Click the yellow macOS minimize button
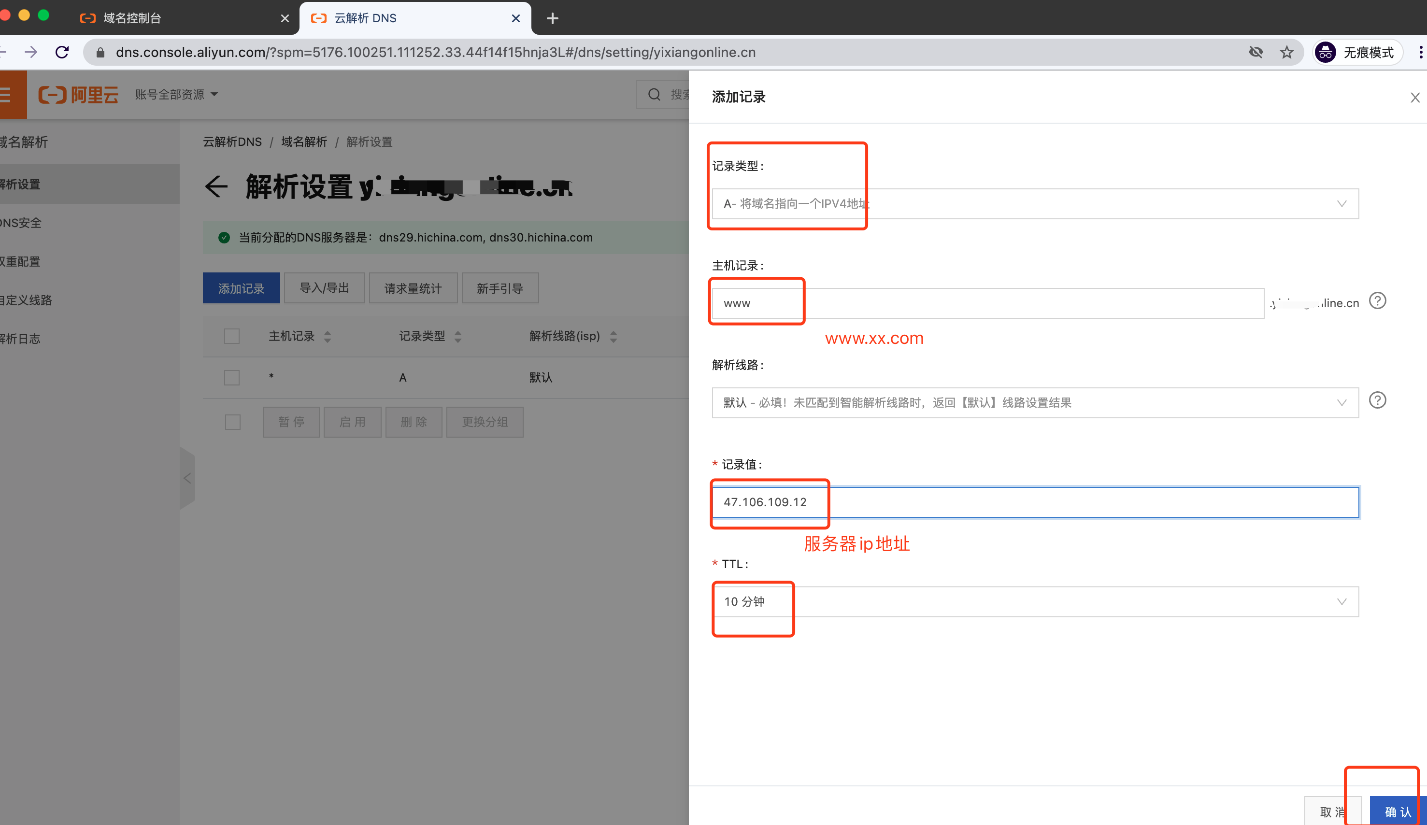Viewport: 1427px width, 825px height. click(24, 15)
